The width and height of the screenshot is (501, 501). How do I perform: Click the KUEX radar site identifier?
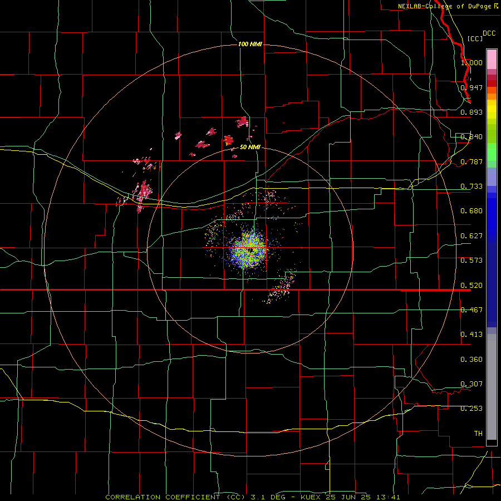point(311,497)
